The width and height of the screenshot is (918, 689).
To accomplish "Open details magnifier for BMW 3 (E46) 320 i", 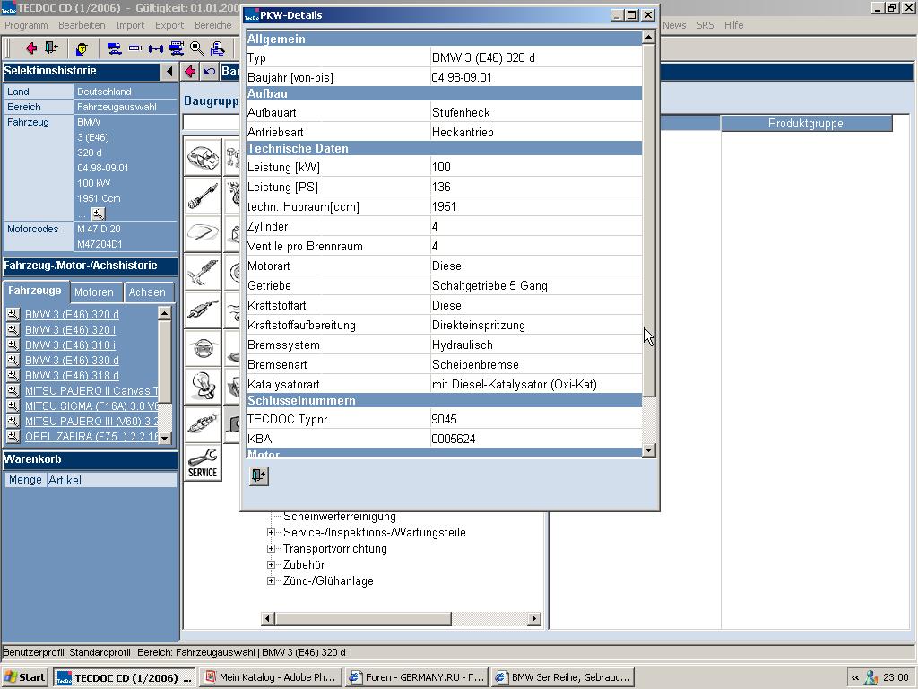I will (13, 330).
